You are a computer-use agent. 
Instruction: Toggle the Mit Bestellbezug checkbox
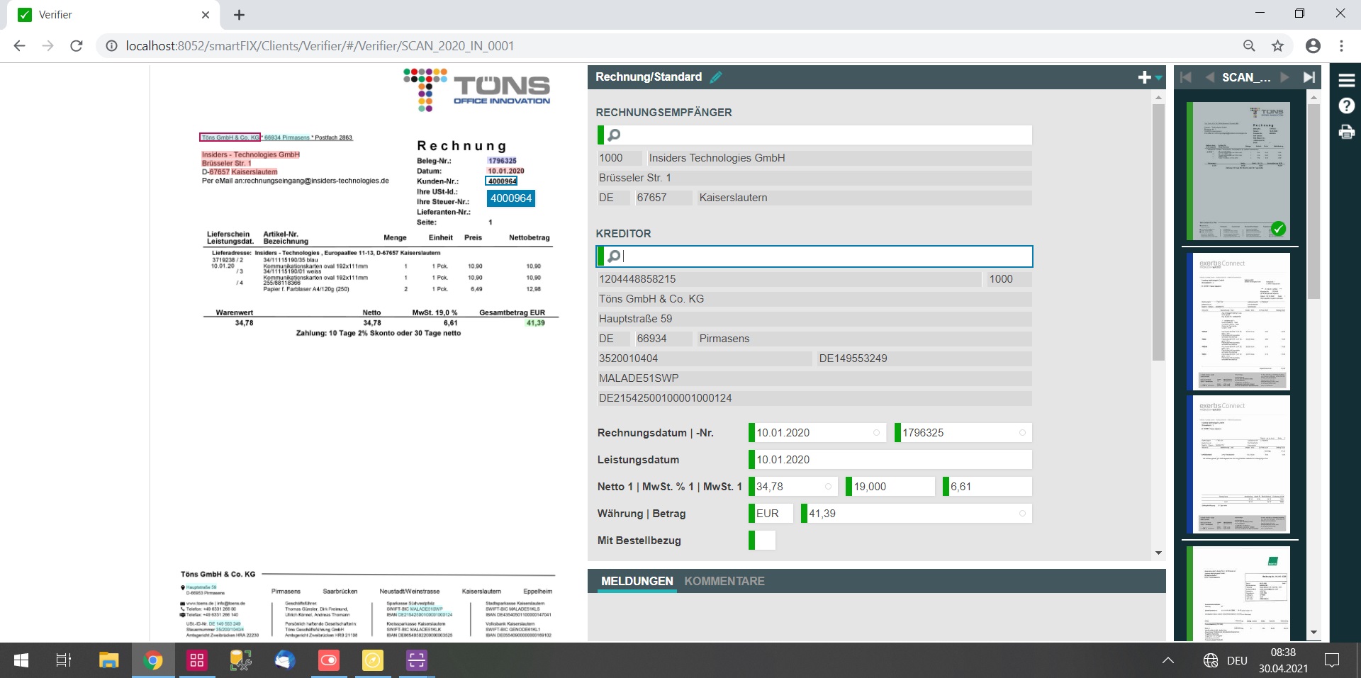pos(764,541)
